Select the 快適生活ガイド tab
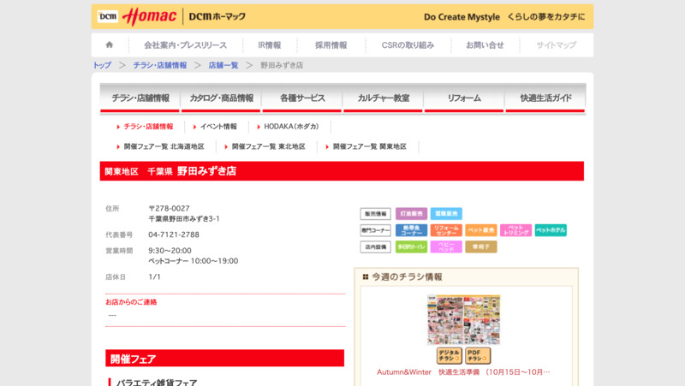Viewport: 685px width, 386px height. (545, 98)
